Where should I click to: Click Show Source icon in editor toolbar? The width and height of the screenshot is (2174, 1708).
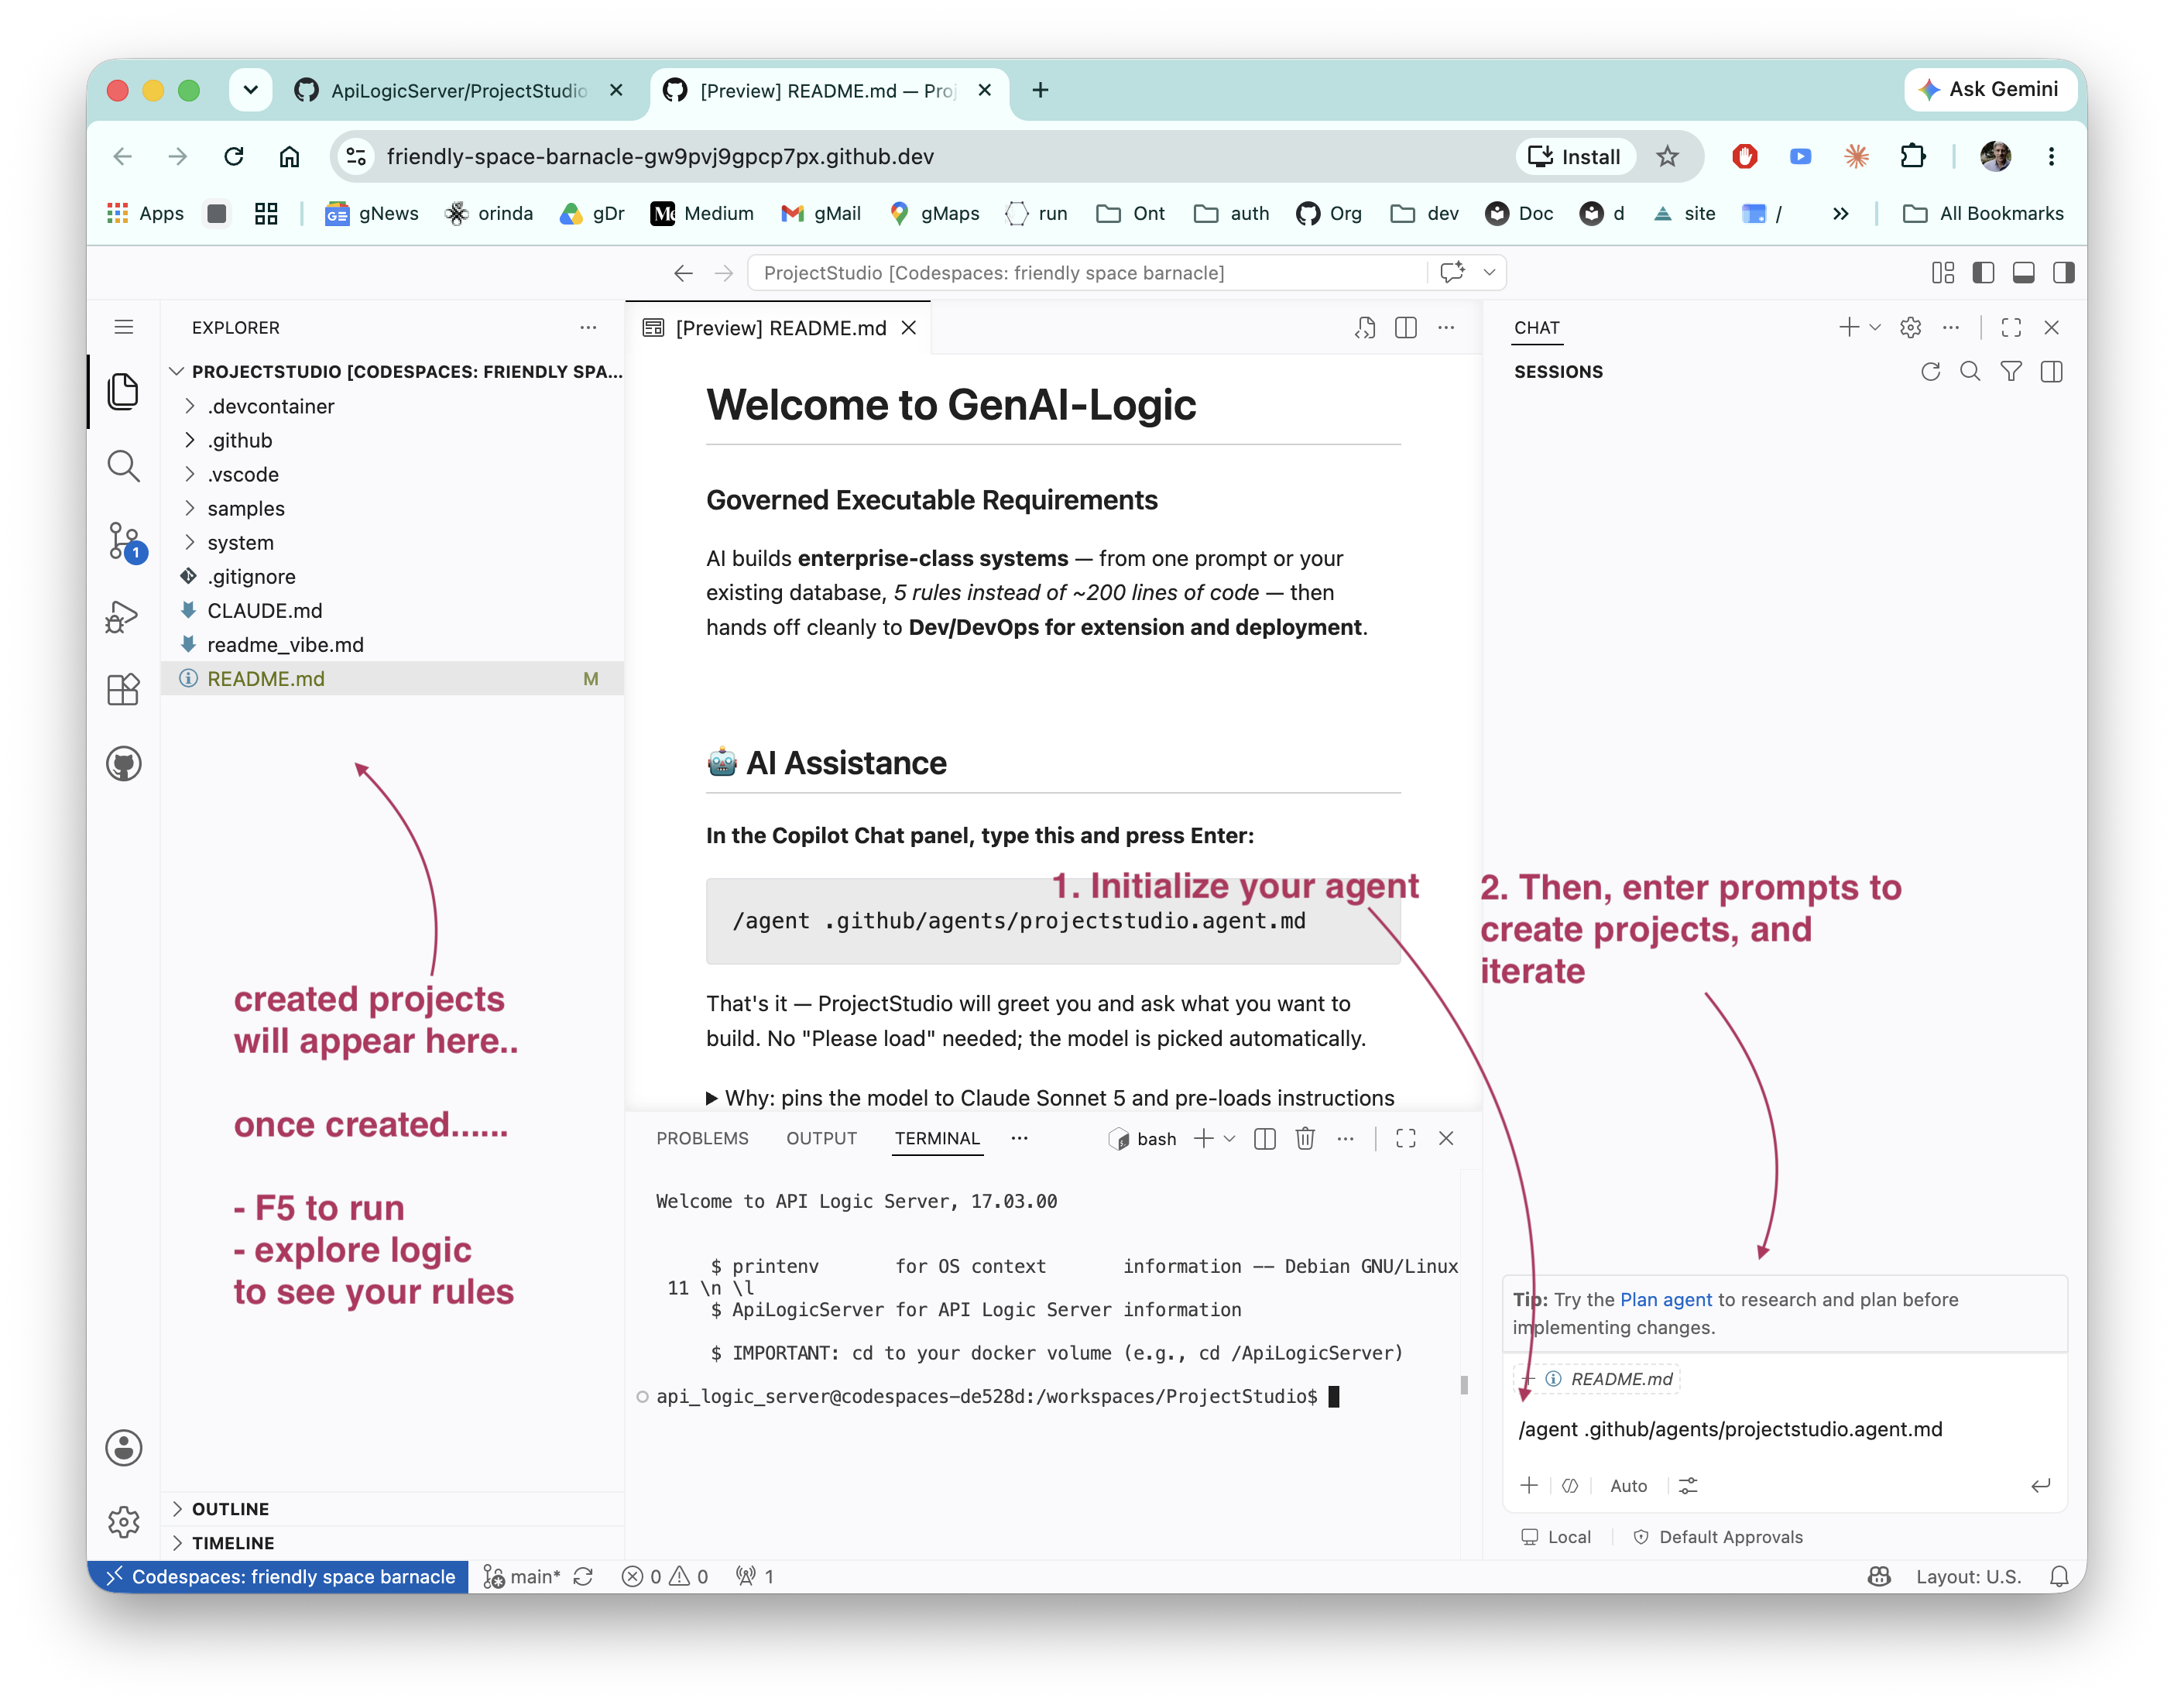(1365, 328)
